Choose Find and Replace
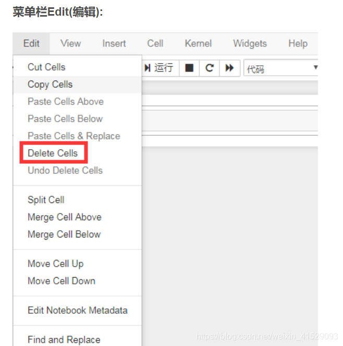343x346 pixels. [x=77, y=339]
